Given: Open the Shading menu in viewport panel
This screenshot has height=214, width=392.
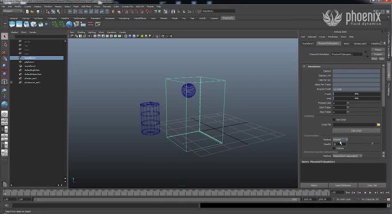Looking at the screenshot, I should click(81, 32).
